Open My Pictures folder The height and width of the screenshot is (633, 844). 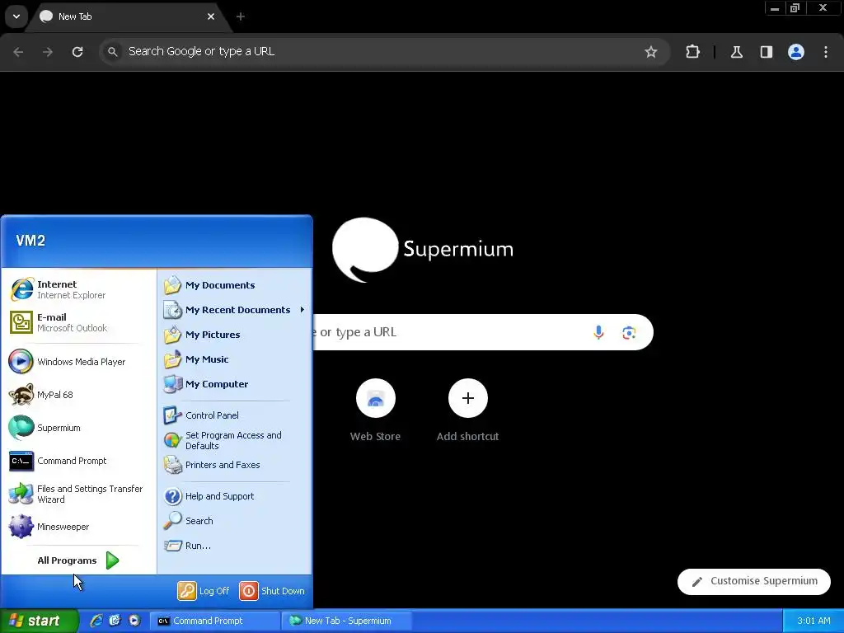point(235,335)
